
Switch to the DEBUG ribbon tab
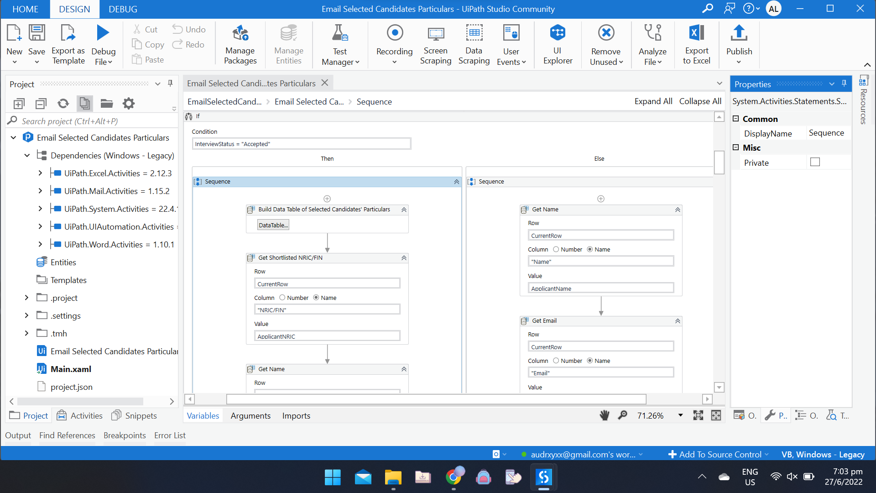tap(122, 9)
